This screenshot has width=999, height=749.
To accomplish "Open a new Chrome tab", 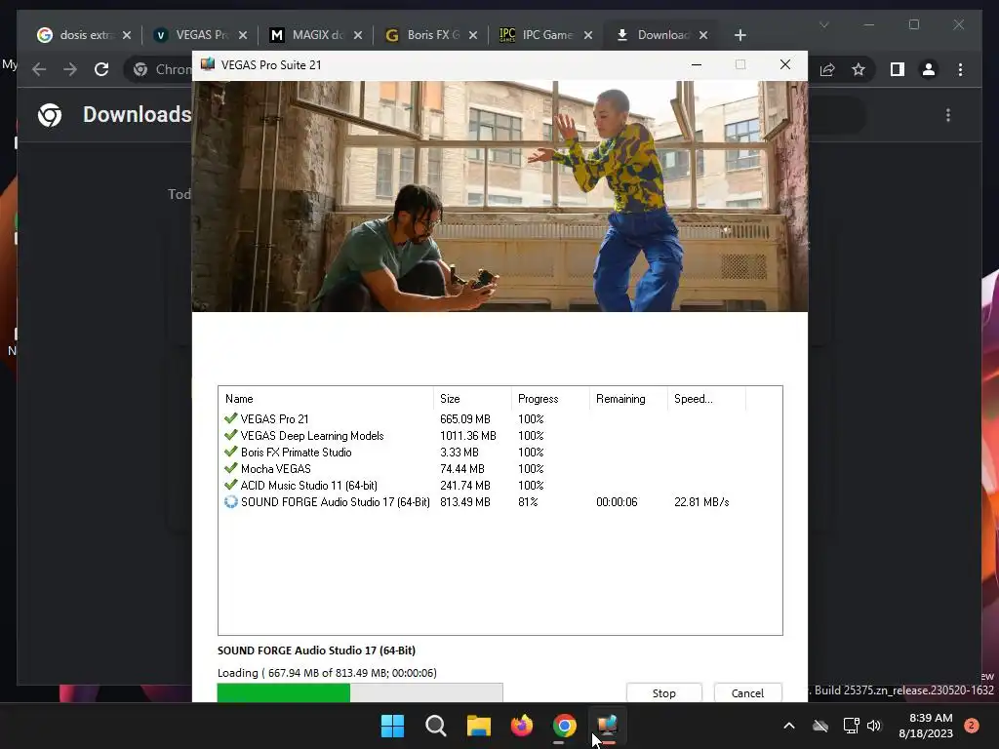I will click(739, 35).
